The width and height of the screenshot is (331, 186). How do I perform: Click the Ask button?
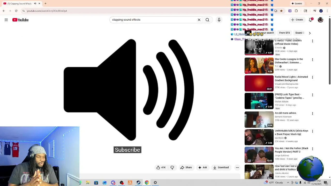click(202, 167)
